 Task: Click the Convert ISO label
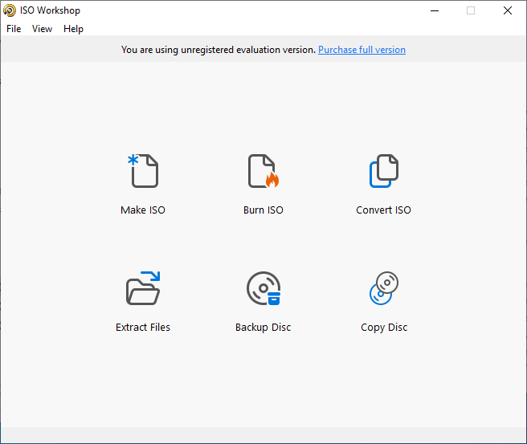tap(383, 210)
